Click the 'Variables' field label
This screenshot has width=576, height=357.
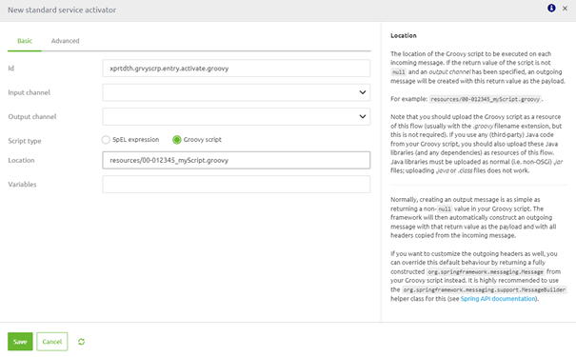[22, 185]
